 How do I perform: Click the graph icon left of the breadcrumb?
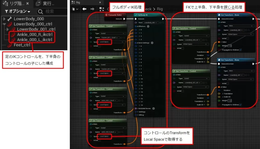[102, 9]
